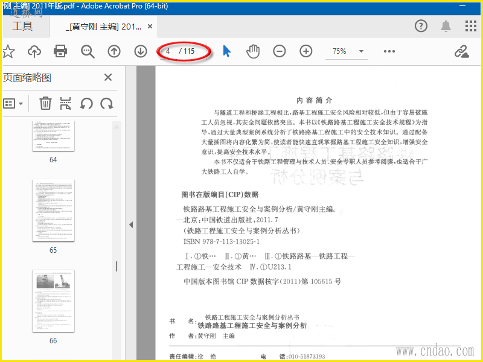Select page 64 thumbnail
The image size is (483, 362).
53,136
